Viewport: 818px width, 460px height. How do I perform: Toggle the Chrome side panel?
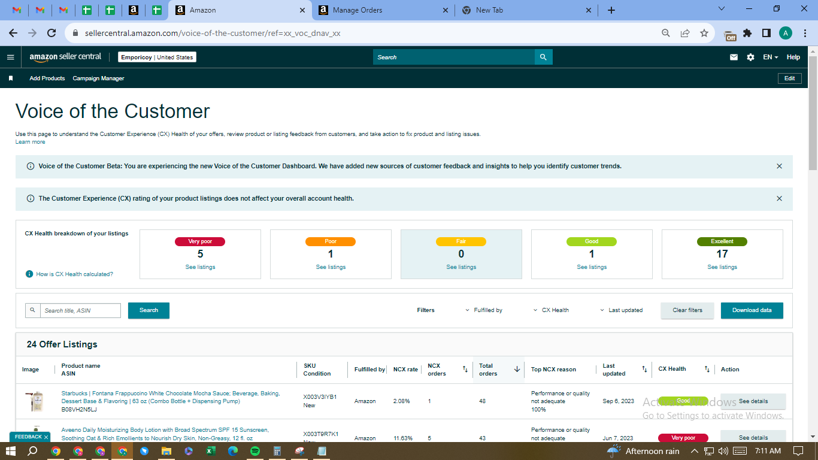(766, 34)
